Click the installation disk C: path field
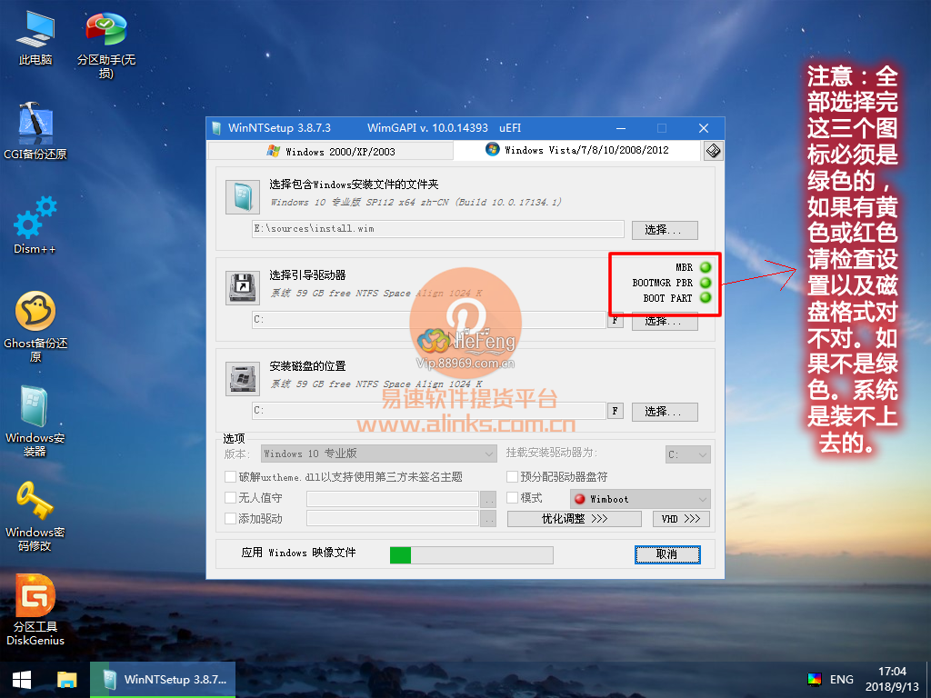The width and height of the screenshot is (931, 698). pos(428,411)
